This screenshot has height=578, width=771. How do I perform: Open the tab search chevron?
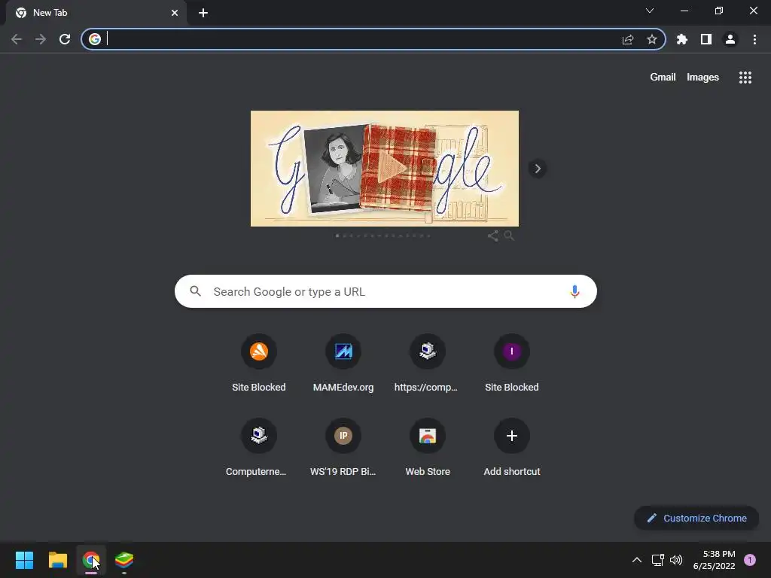[x=650, y=11]
